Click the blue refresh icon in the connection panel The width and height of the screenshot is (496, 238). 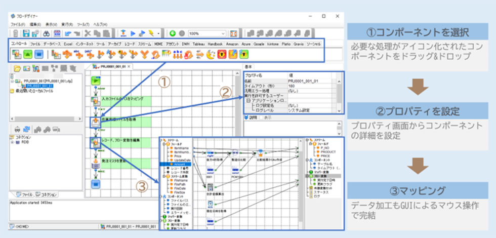[27, 129]
